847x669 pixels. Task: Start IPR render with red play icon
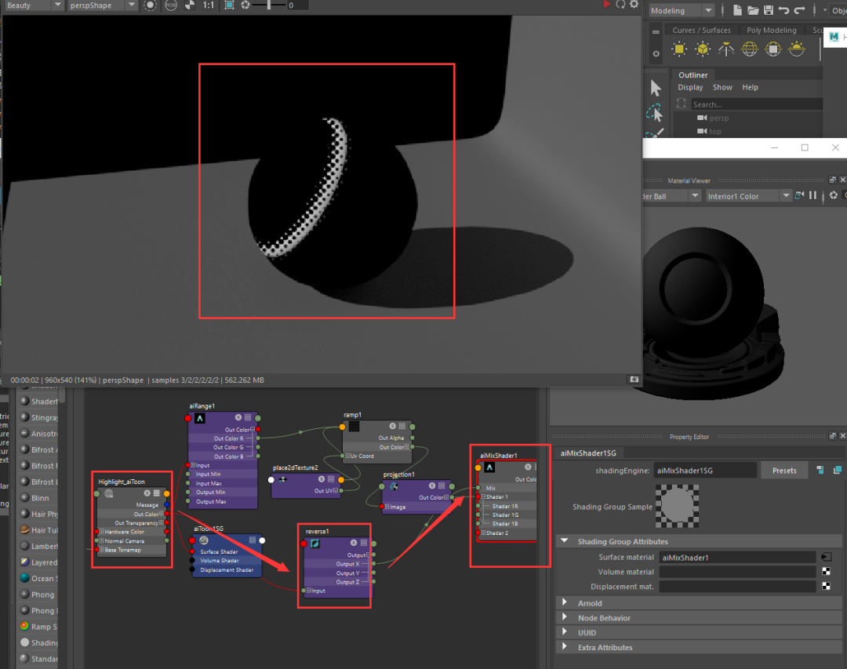(606, 5)
